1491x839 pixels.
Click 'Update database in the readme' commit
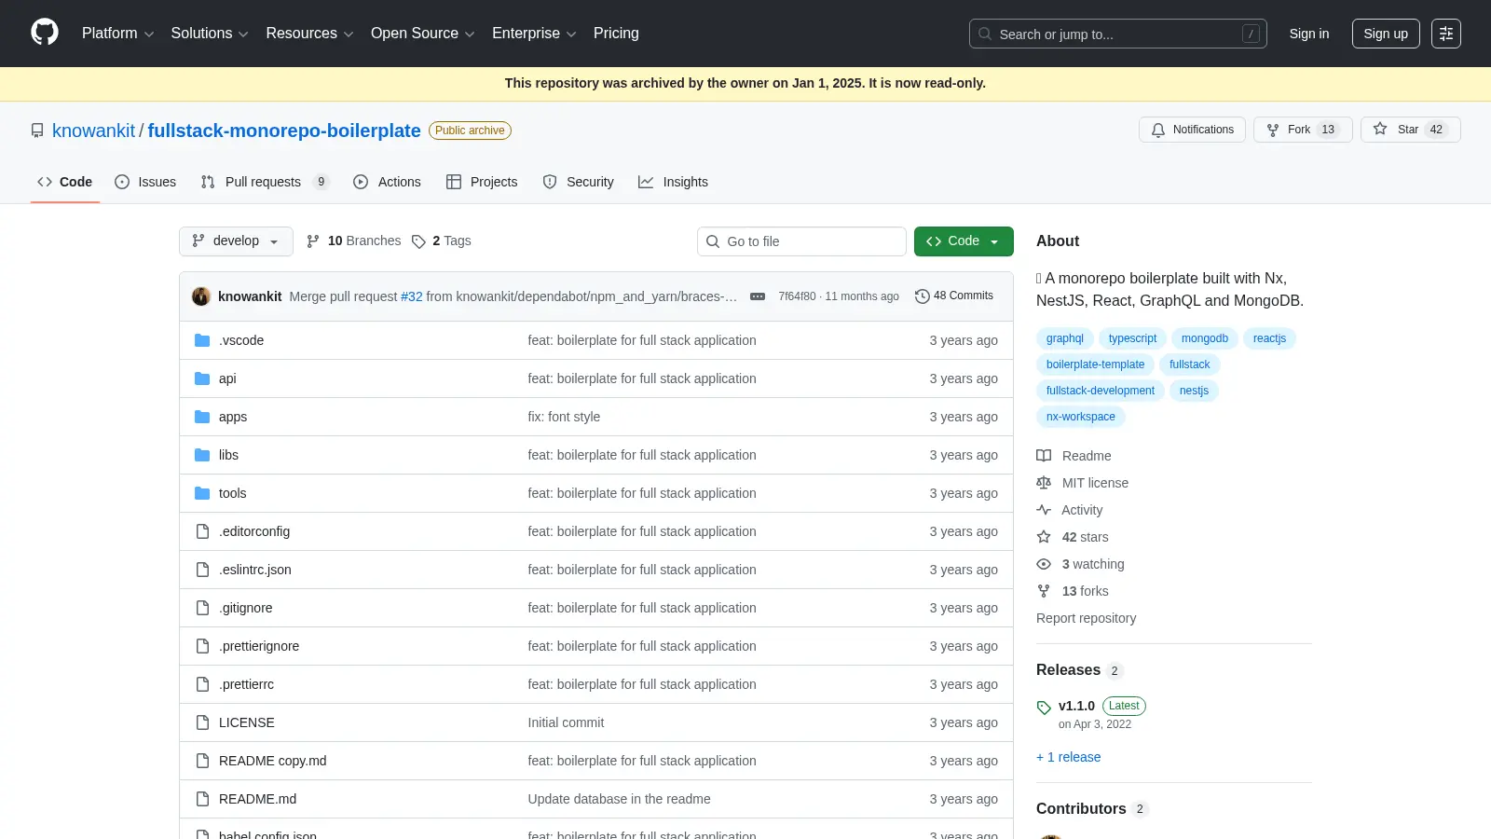(619, 799)
